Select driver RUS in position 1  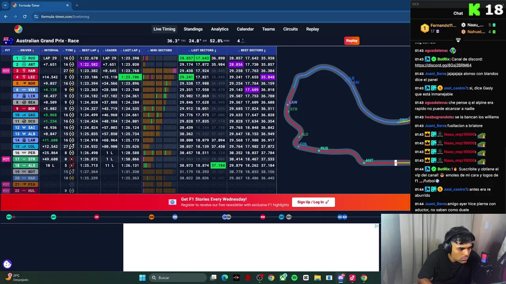[26, 58]
